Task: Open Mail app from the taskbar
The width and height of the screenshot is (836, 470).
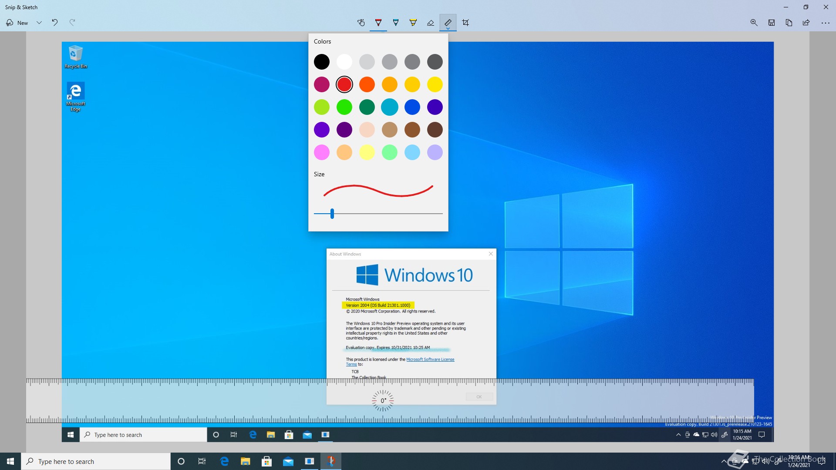Action: pyautogui.click(x=288, y=461)
